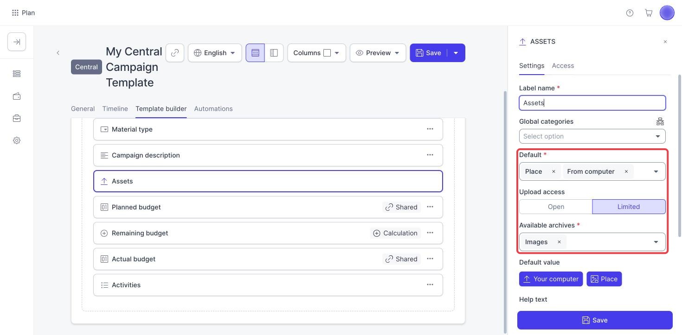Close the Assets settings panel
The width and height of the screenshot is (682, 335).
[x=665, y=42]
